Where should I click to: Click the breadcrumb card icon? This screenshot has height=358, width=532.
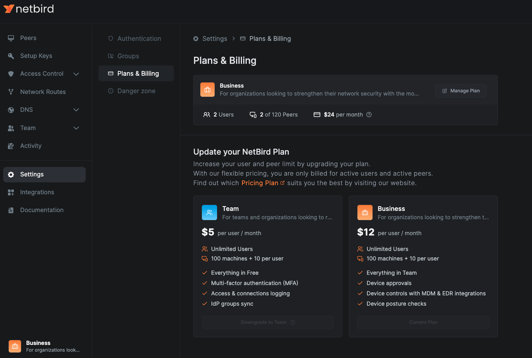tap(243, 38)
